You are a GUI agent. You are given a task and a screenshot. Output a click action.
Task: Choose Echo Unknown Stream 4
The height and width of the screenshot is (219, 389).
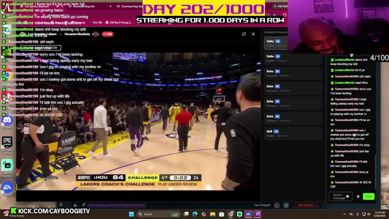click(x=293, y=118)
